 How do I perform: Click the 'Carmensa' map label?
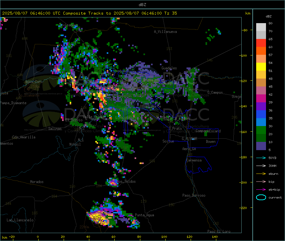coord(194,160)
